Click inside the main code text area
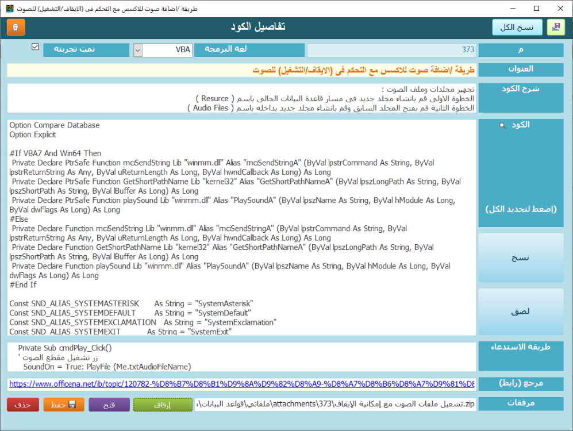The height and width of the screenshot is (431, 573). [x=241, y=227]
